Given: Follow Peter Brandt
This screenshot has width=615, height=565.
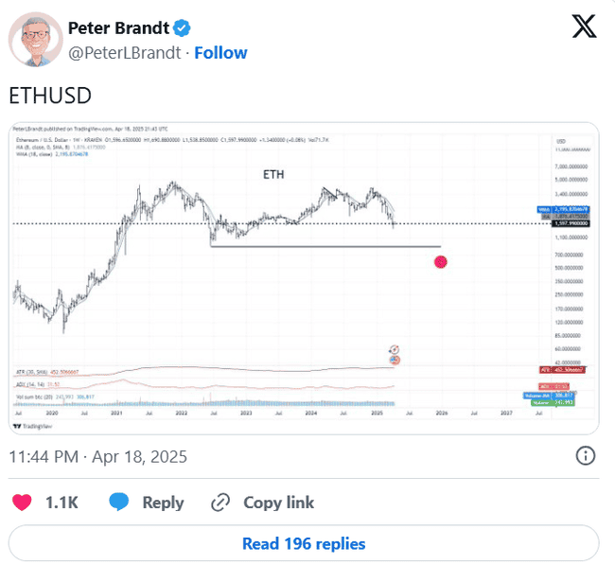Looking at the screenshot, I should [219, 53].
